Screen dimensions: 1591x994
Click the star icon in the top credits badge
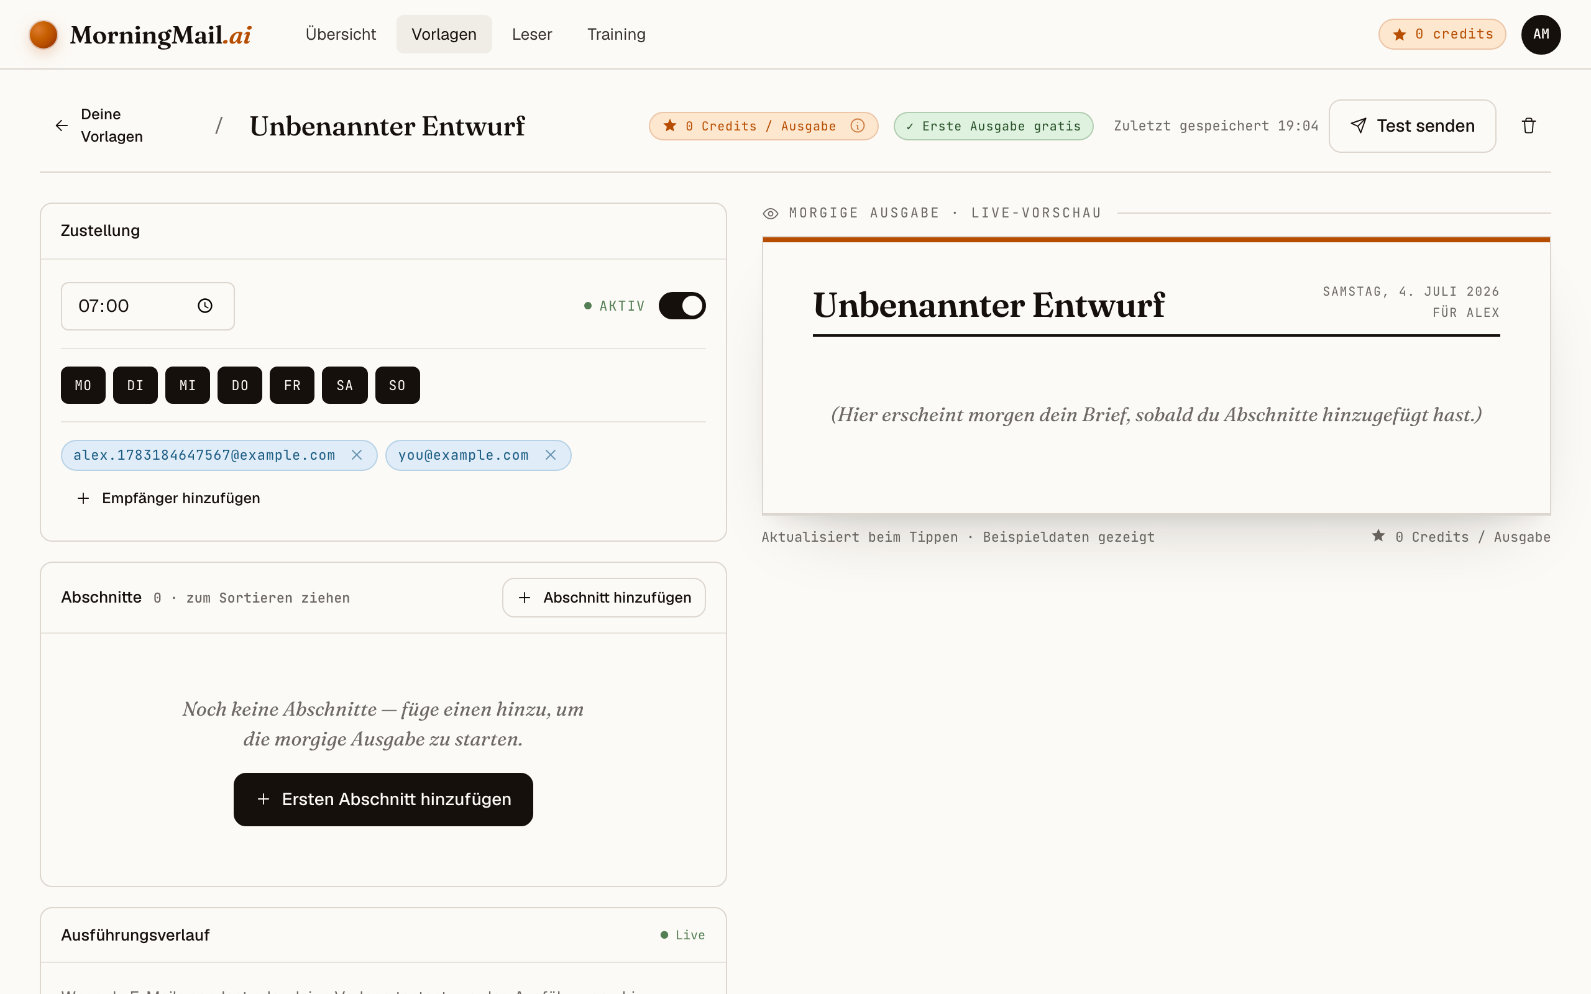tap(1400, 34)
